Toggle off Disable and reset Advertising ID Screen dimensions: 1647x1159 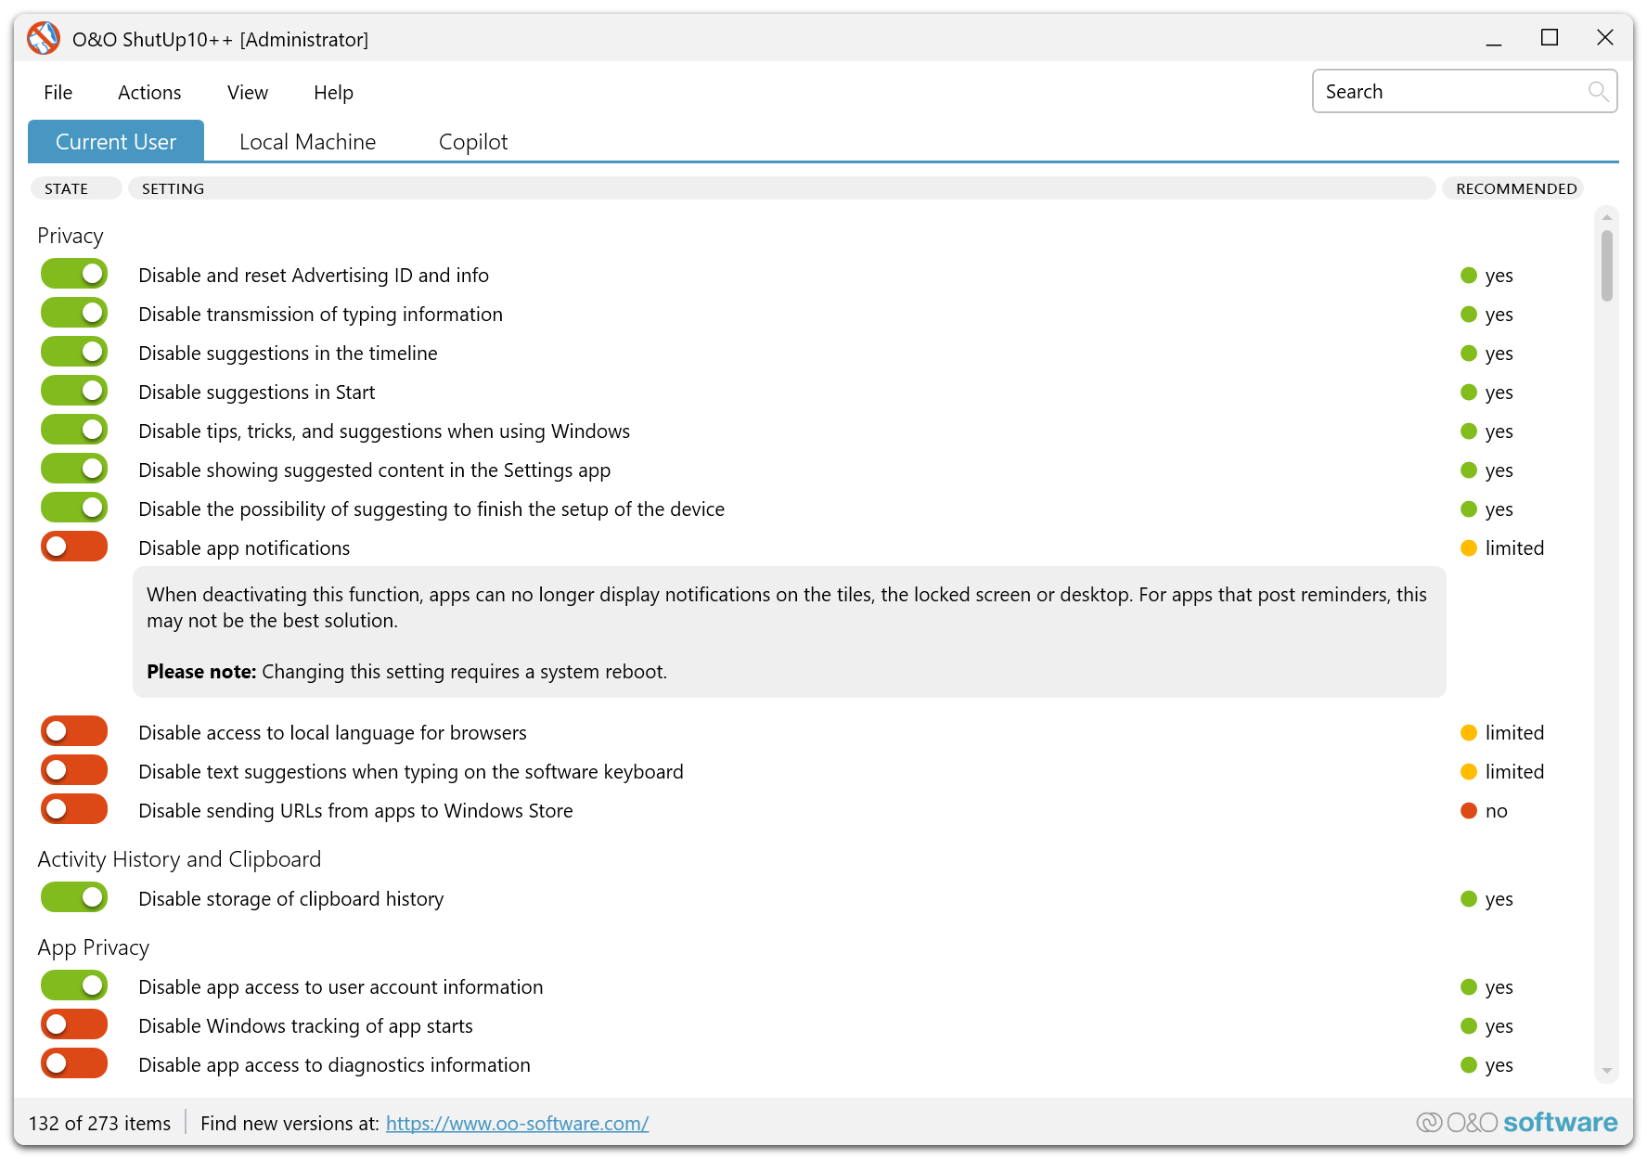coord(74,275)
